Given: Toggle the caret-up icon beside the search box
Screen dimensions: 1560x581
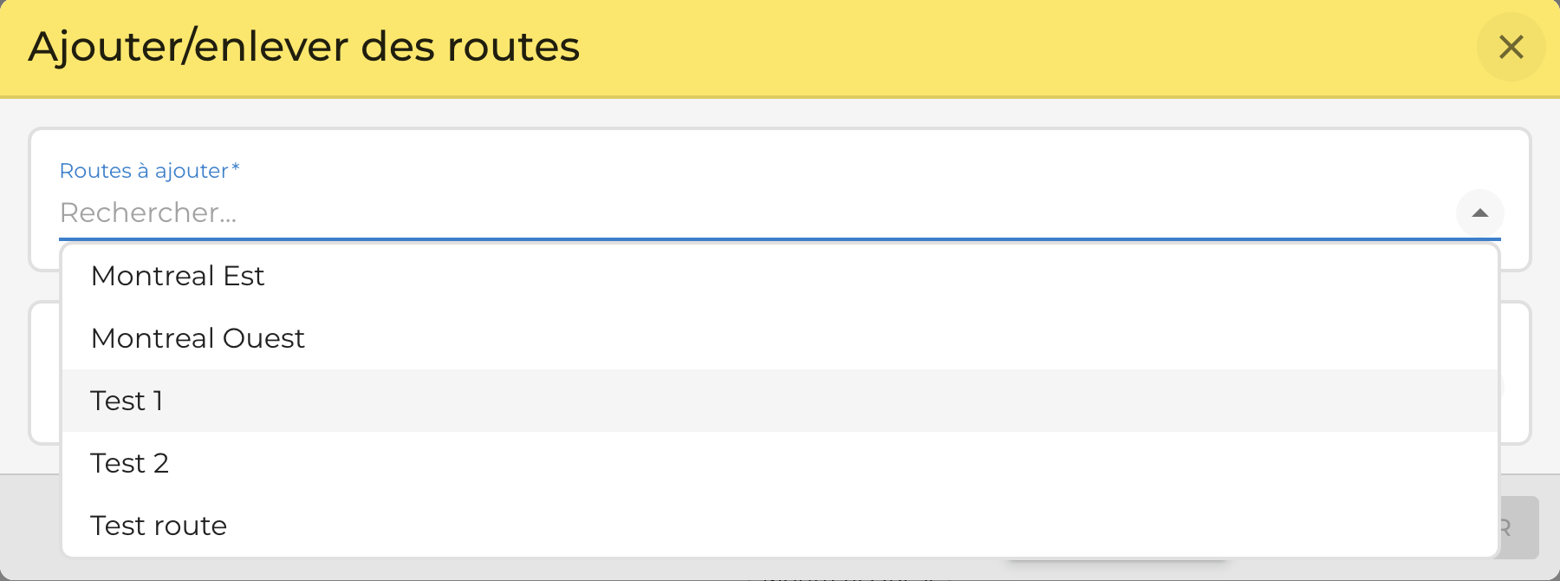Looking at the screenshot, I should click(x=1479, y=212).
